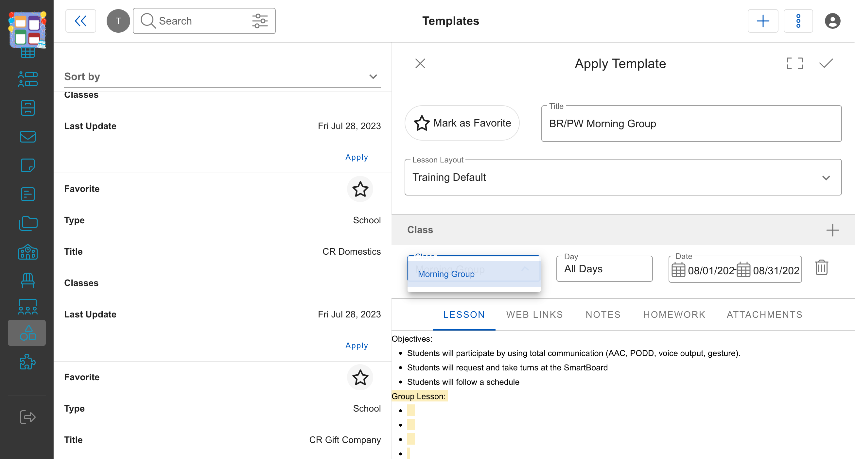Open the Lesson Layout dropdown

pyautogui.click(x=623, y=178)
